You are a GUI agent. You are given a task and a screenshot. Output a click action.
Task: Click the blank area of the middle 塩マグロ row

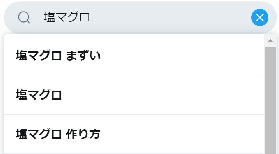(162, 95)
